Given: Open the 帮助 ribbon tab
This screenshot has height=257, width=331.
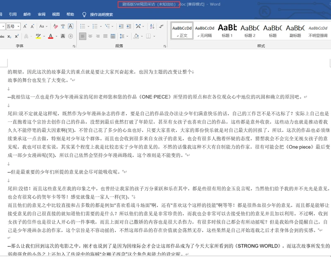Looking at the screenshot, I should (70, 14).
